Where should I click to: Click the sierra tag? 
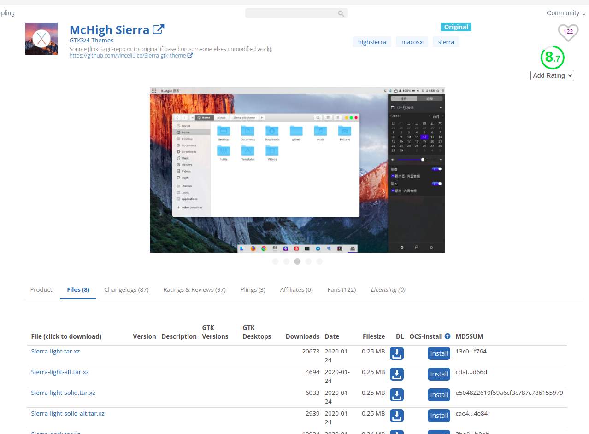[x=446, y=42]
